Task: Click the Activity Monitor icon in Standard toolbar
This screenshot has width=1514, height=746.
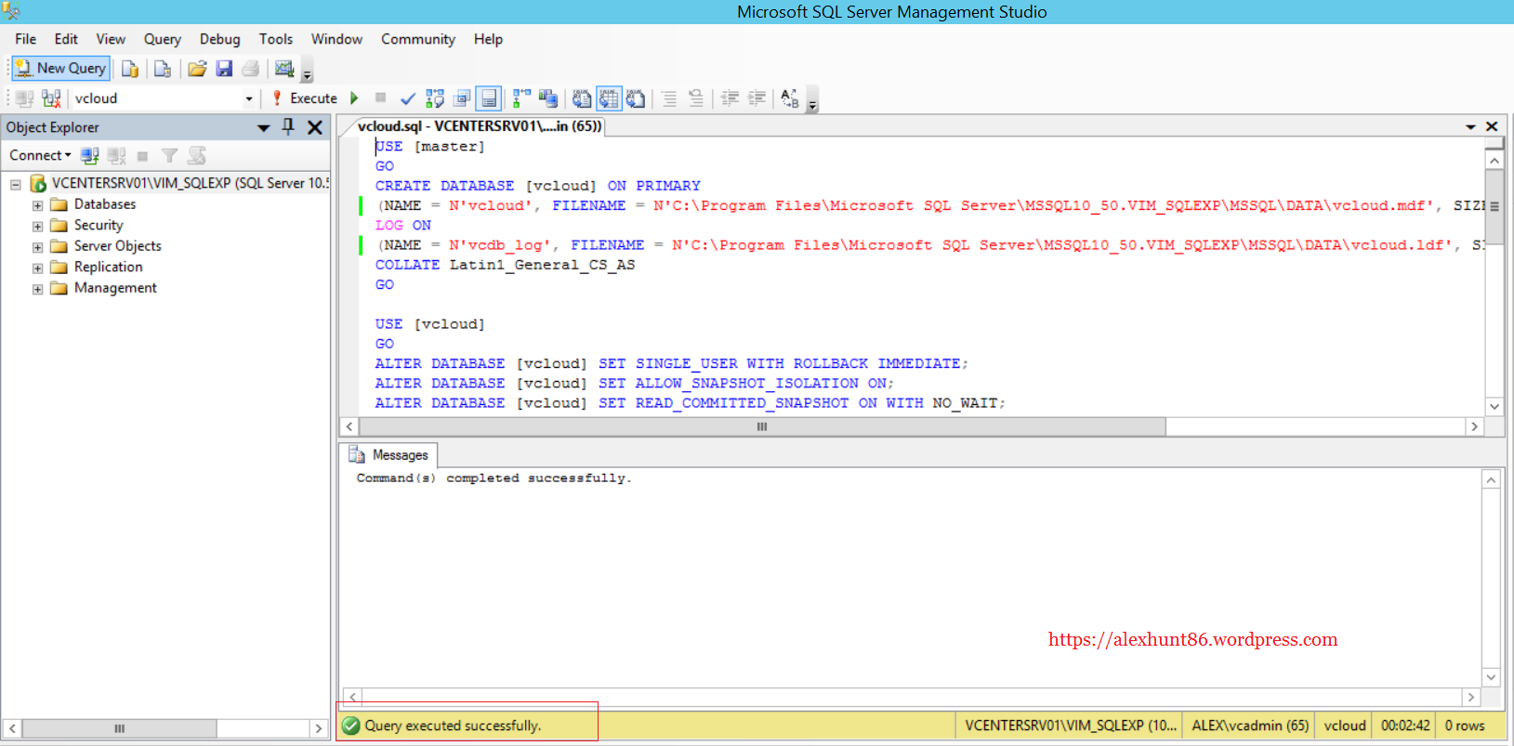Action: point(284,69)
